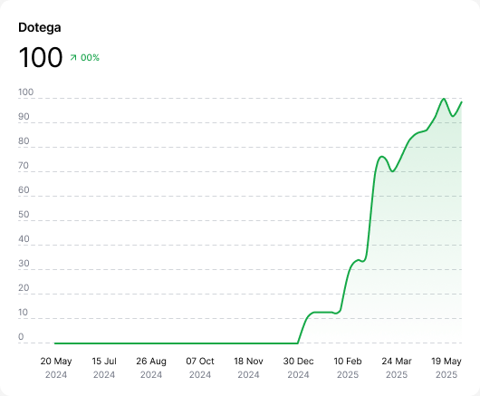Click the y-axis label 50
Image resolution: width=480 pixels, height=396 pixels.
pos(24,215)
